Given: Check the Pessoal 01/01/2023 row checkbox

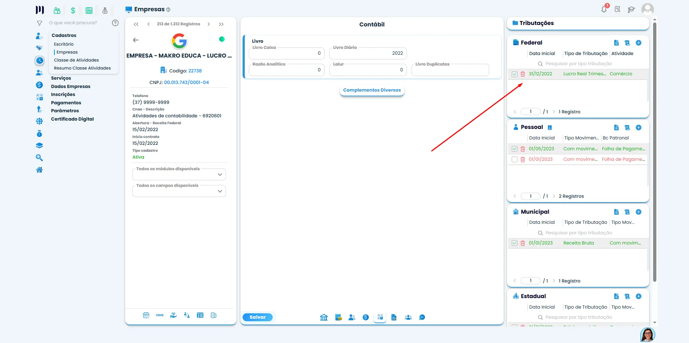Looking at the screenshot, I should coord(514,159).
